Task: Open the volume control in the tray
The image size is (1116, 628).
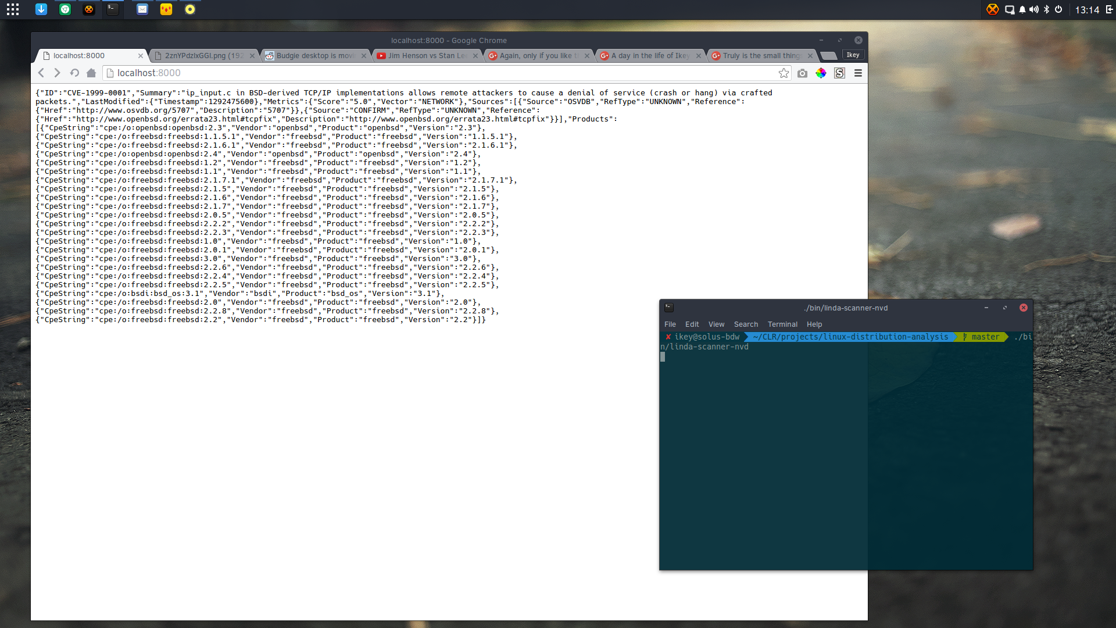Action: click(1034, 9)
